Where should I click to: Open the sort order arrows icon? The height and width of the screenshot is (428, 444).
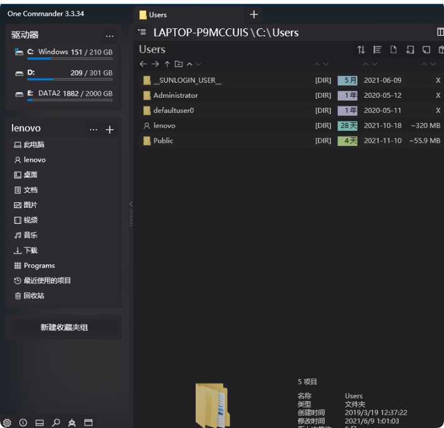click(x=361, y=50)
